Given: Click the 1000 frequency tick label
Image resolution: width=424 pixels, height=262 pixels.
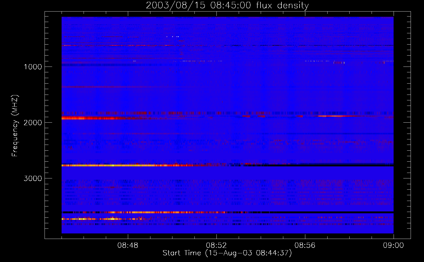Looking at the screenshot, I should tap(33, 67).
